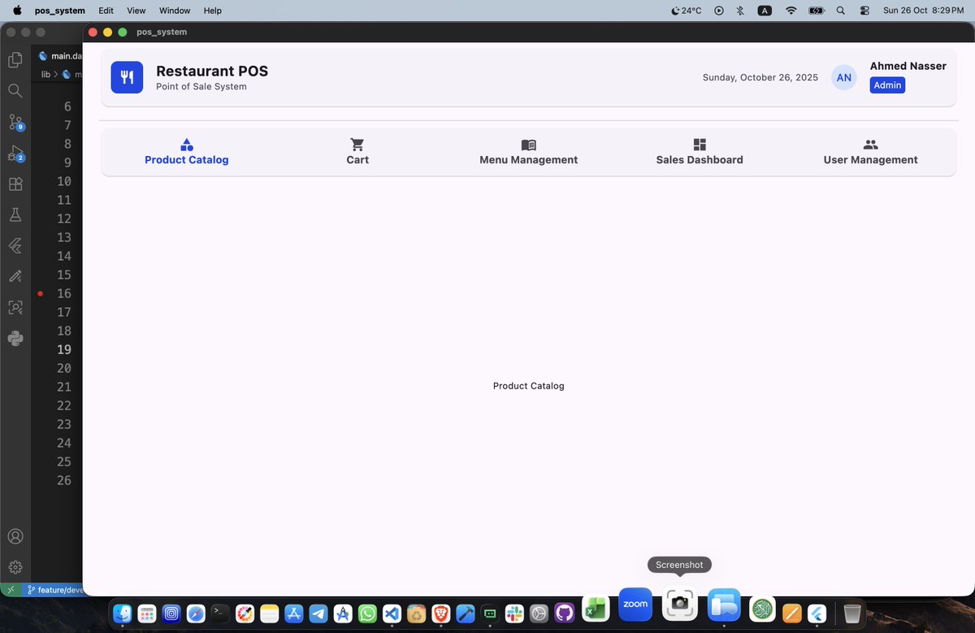Switch to the User Management tab
The image size is (975, 633).
[870, 152]
